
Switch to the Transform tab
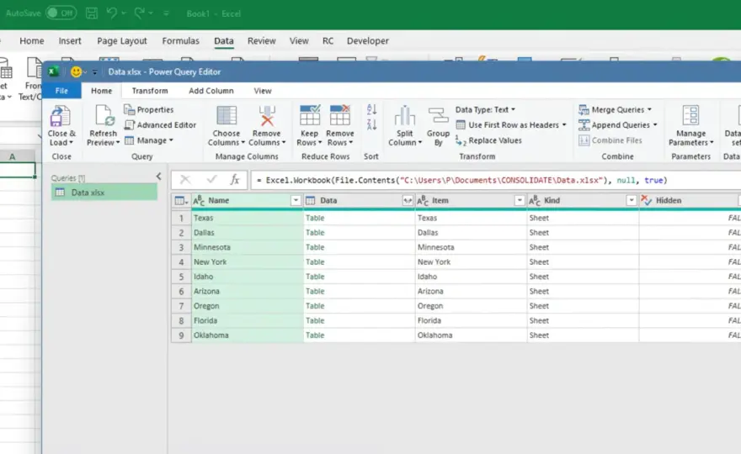point(150,91)
